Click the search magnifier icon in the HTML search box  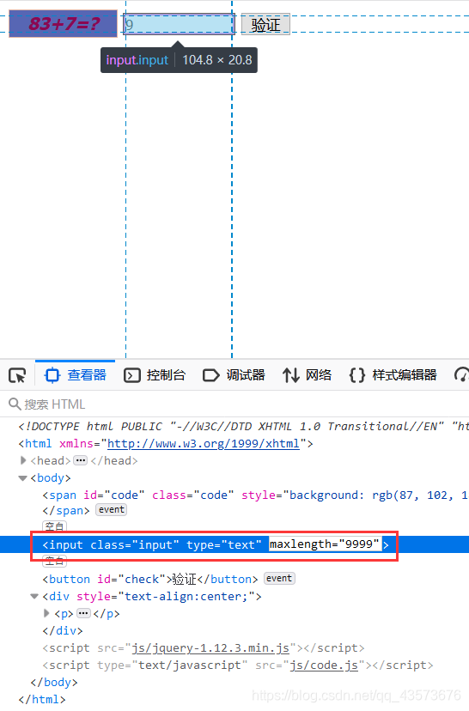[x=15, y=404]
